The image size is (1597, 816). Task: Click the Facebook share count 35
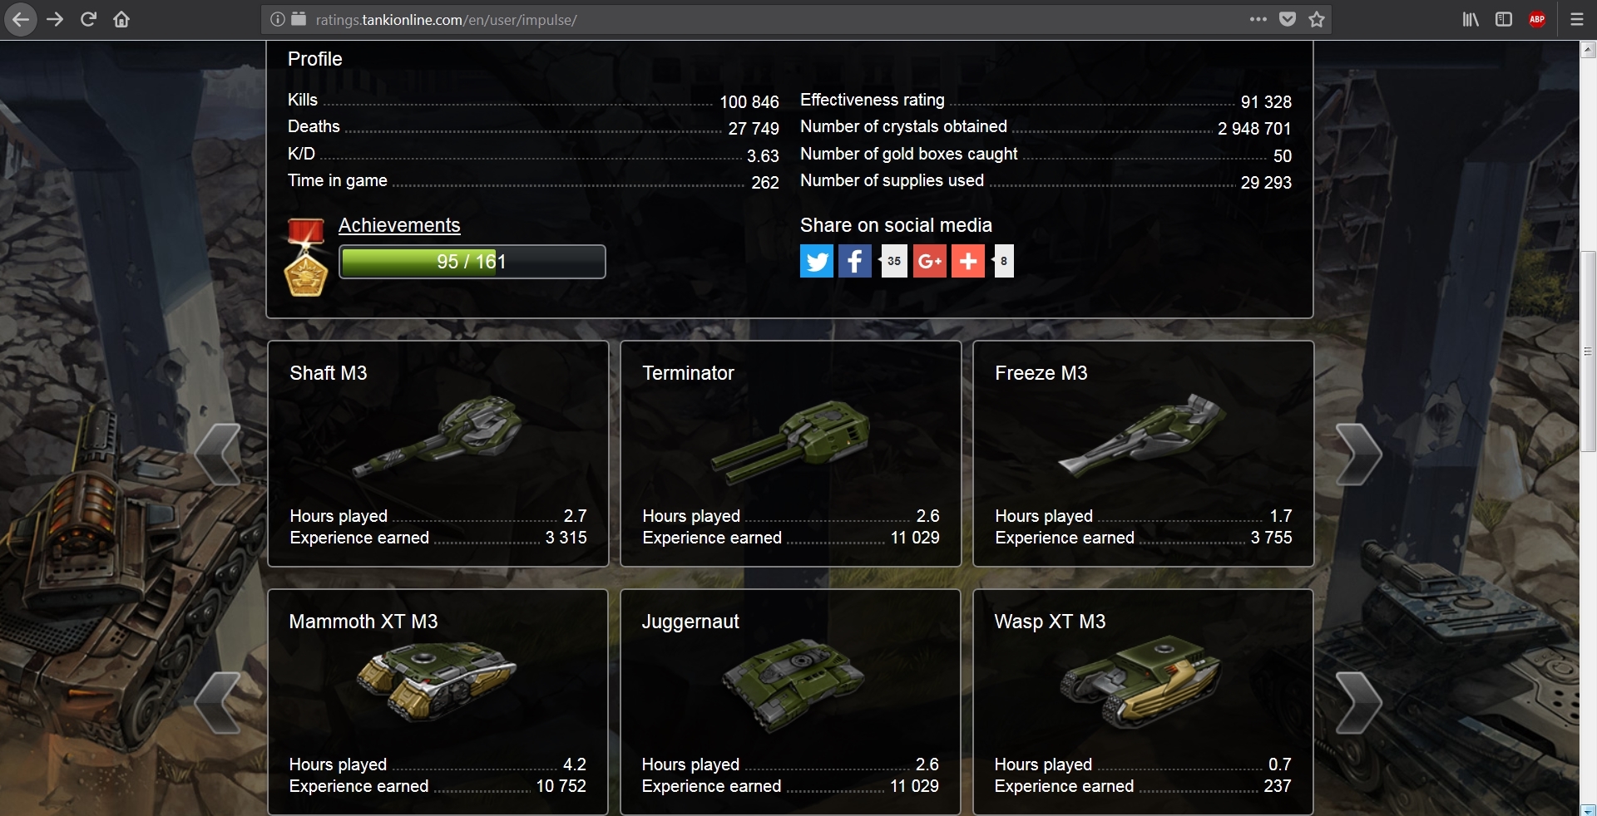[893, 261]
